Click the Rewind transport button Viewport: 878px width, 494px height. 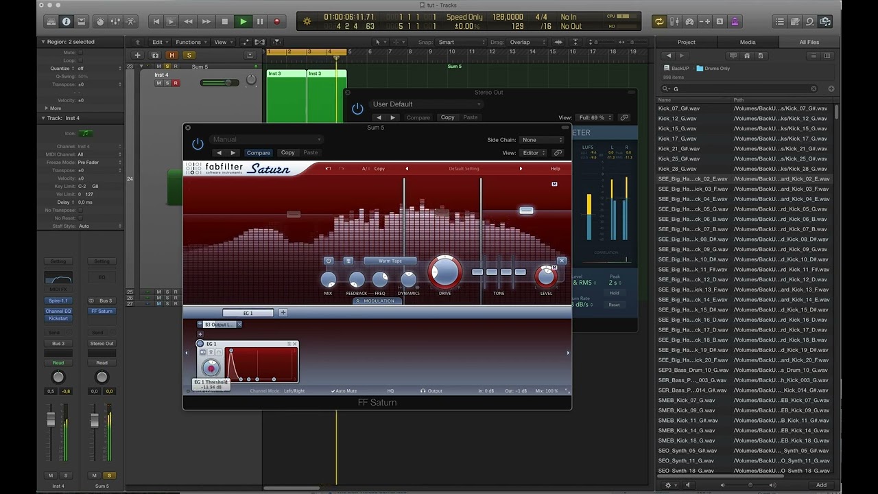click(x=189, y=21)
